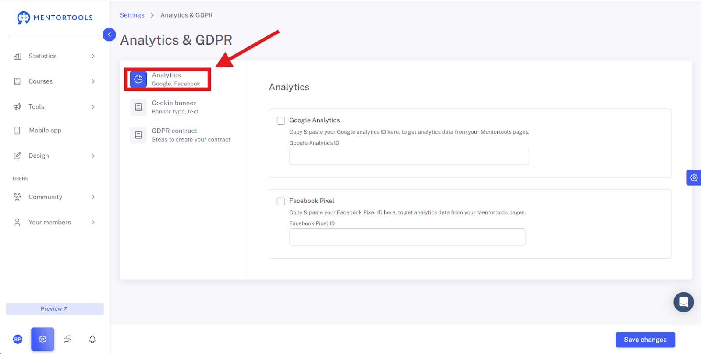The height and width of the screenshot is (354, 701).
Task: Click the Tools sidebar label
Action: click(36, 107)
